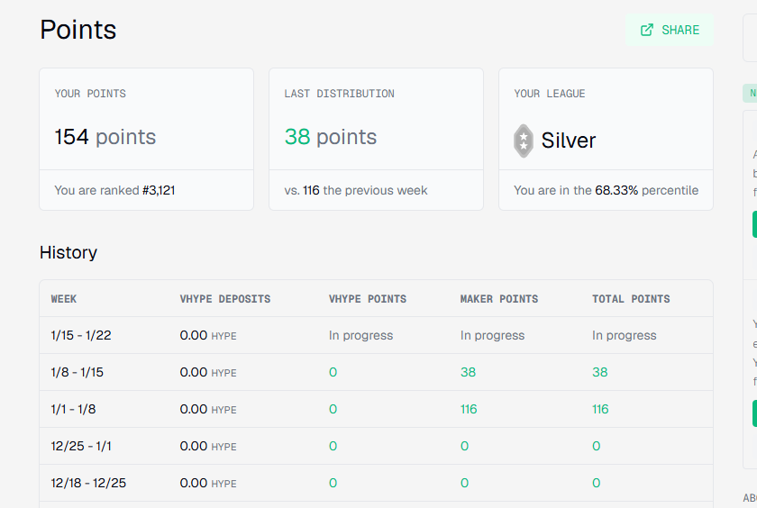Select the 1/8 - 1/15 week row
The image size is (757, 508).
click(376, 372)
